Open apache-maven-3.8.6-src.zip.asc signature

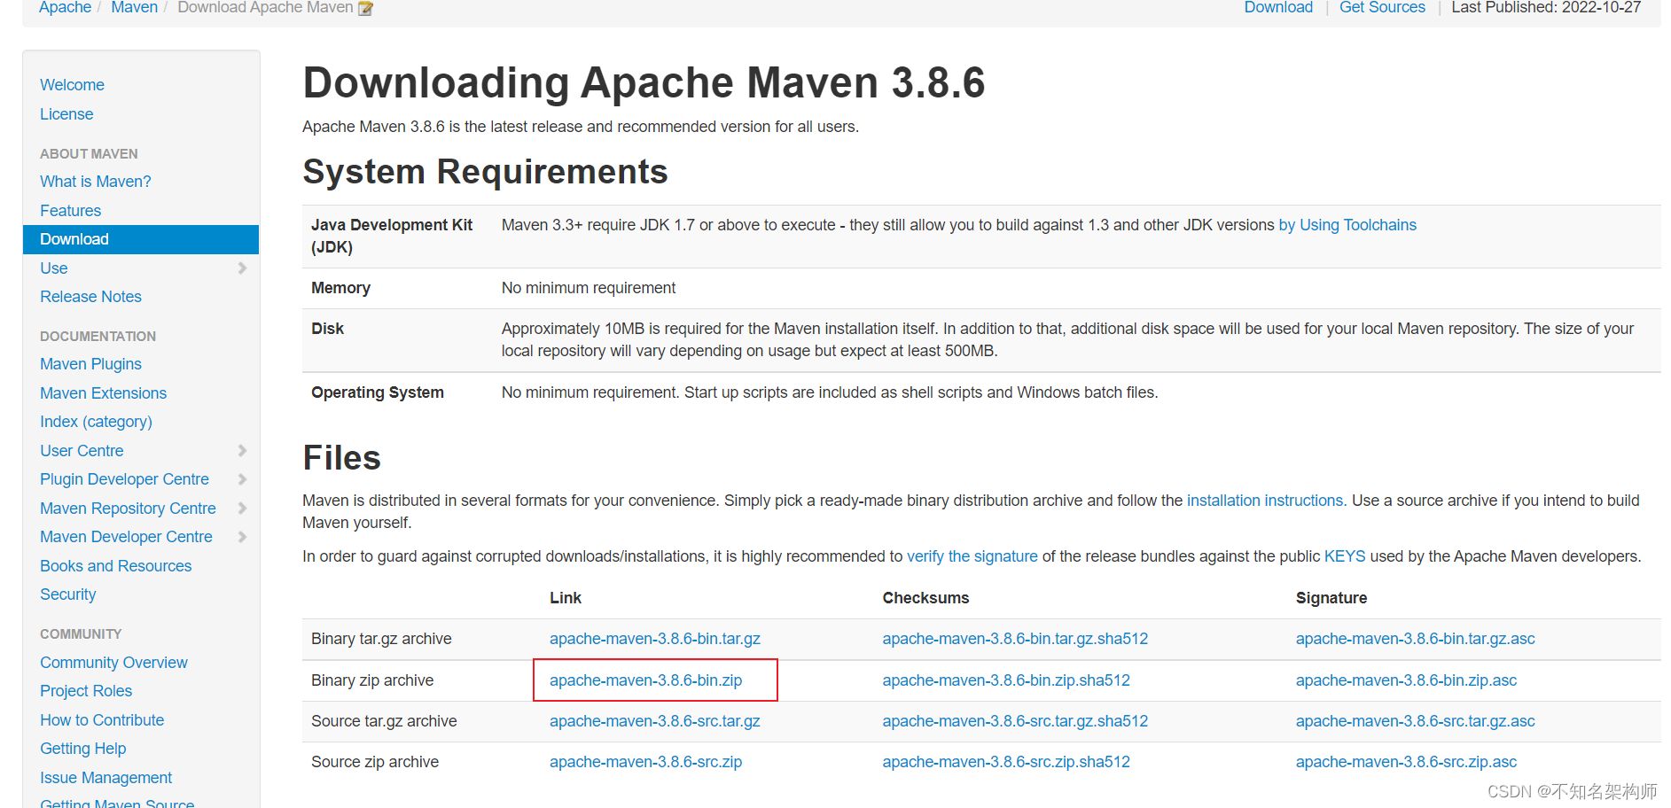(x=1407, y=762)
